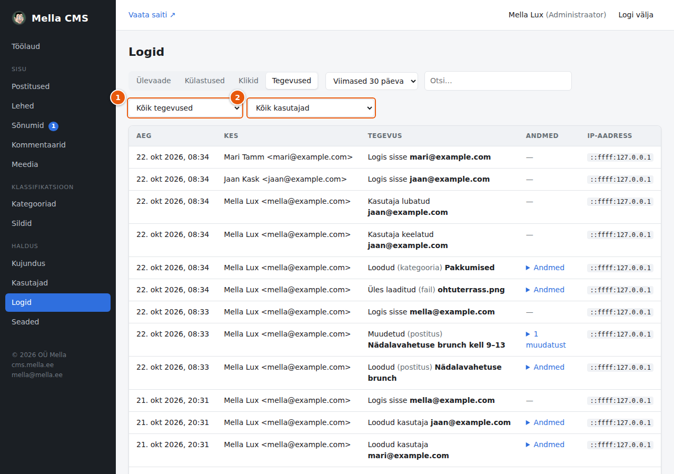Open Meedia library
The width and height of the screenshot is (674, 474).
(58, 164)
